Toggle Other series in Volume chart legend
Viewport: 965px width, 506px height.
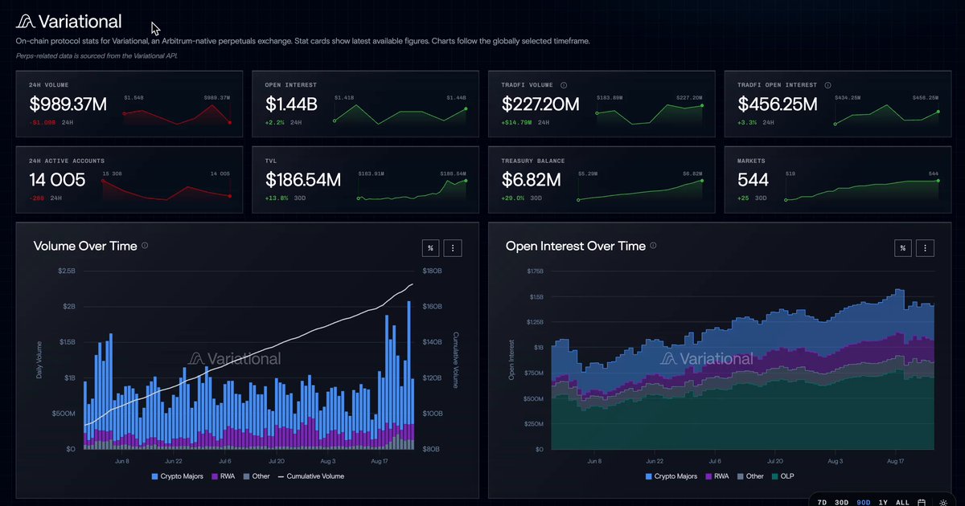point(256,476)
